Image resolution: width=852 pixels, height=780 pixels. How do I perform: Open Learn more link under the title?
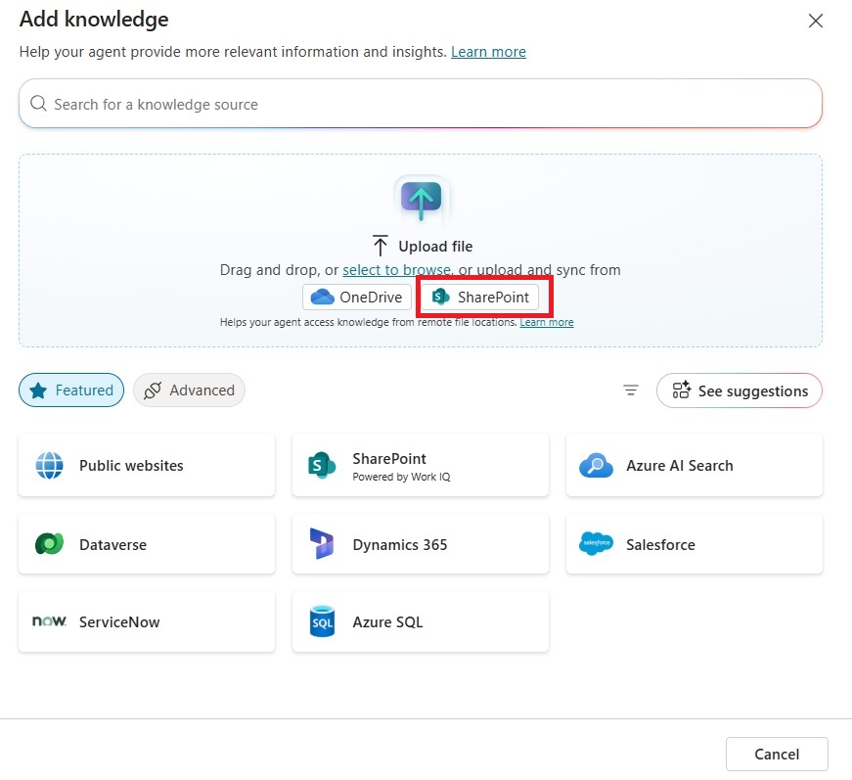pos(488,52)
